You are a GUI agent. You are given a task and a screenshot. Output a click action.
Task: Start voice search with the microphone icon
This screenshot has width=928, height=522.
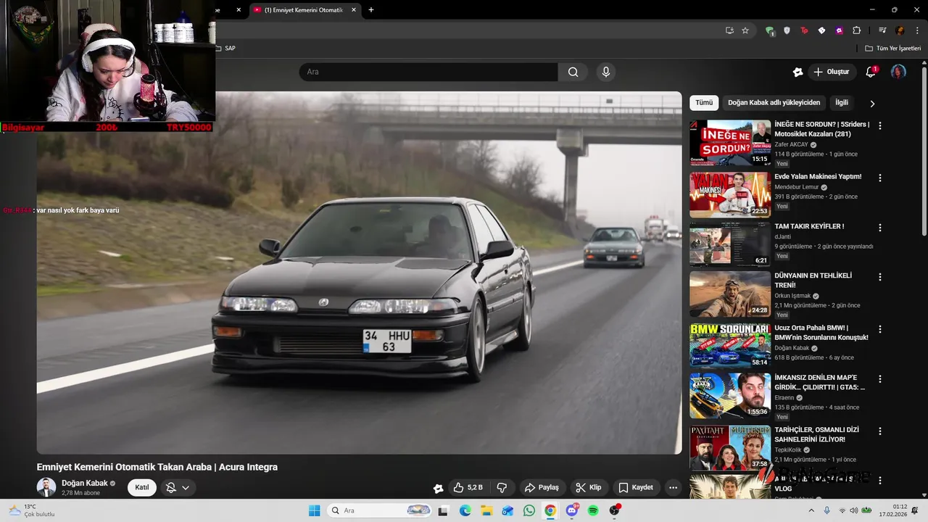606,72
